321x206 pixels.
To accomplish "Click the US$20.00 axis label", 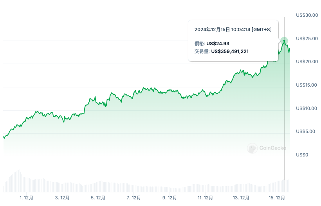I will click(x=307, y=62).
